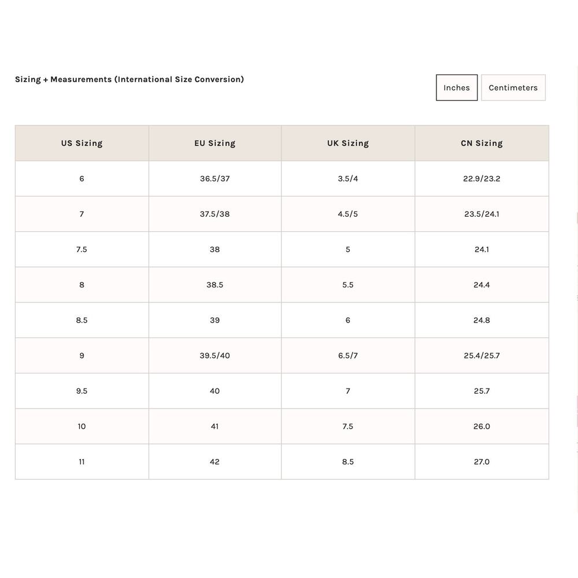
Task: Switch measurements to Centimeters
Action: 513,88
